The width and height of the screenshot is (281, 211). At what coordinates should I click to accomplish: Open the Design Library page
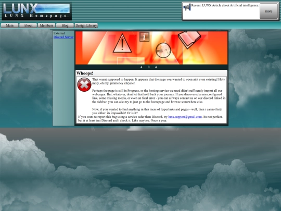pos(86,26)
